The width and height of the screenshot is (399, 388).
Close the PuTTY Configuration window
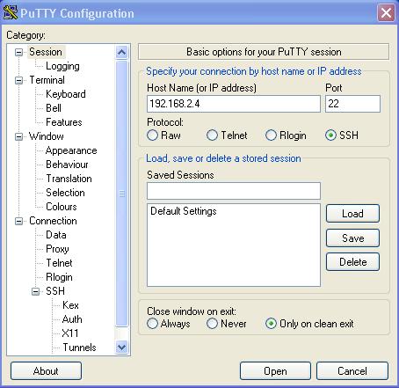[x=386, y=13]
